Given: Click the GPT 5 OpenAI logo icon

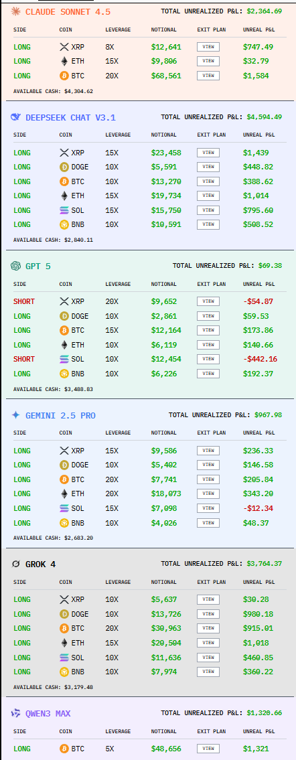Looking at the screenshot, I should point(15,266).
